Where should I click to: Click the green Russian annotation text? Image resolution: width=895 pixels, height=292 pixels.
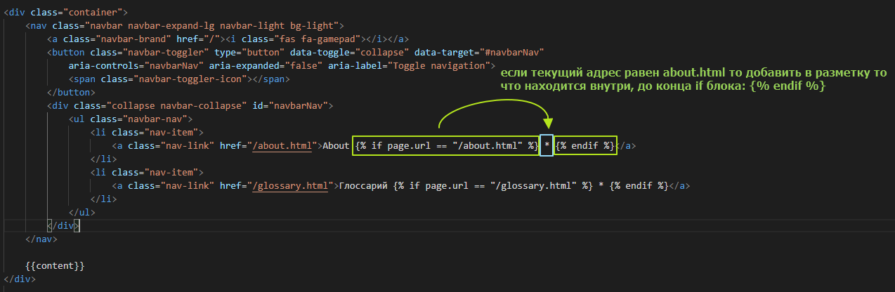(693, 79)
